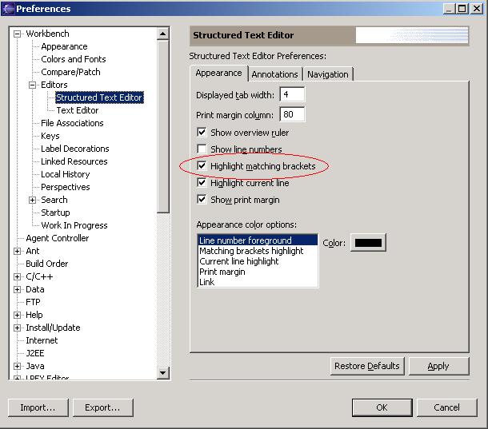This screenshot has width=488, height=429.
Task: Toggle Highlight matching brackets checkbox
Action: coord(202,166)
